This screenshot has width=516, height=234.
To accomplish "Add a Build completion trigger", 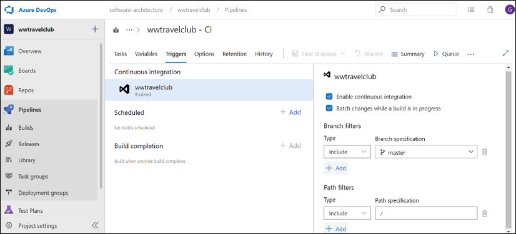I will (290, 145).
